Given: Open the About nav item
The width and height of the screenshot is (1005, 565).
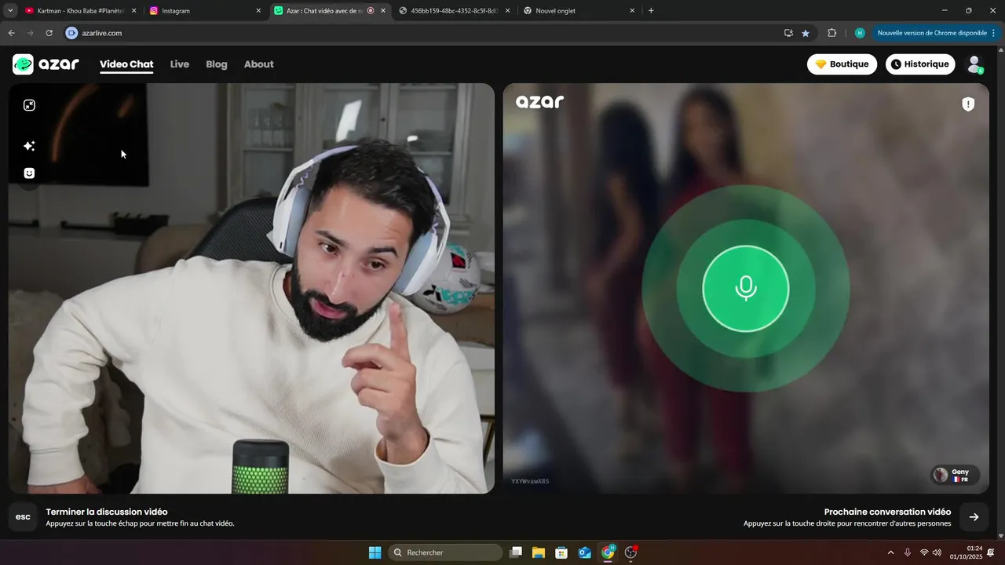Looking at the screenshot, I should click(259, 64).
